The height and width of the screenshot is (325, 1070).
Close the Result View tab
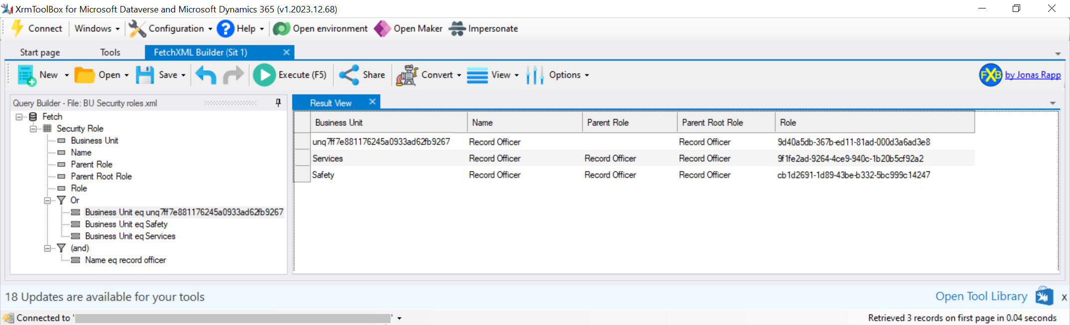[372, 102]
